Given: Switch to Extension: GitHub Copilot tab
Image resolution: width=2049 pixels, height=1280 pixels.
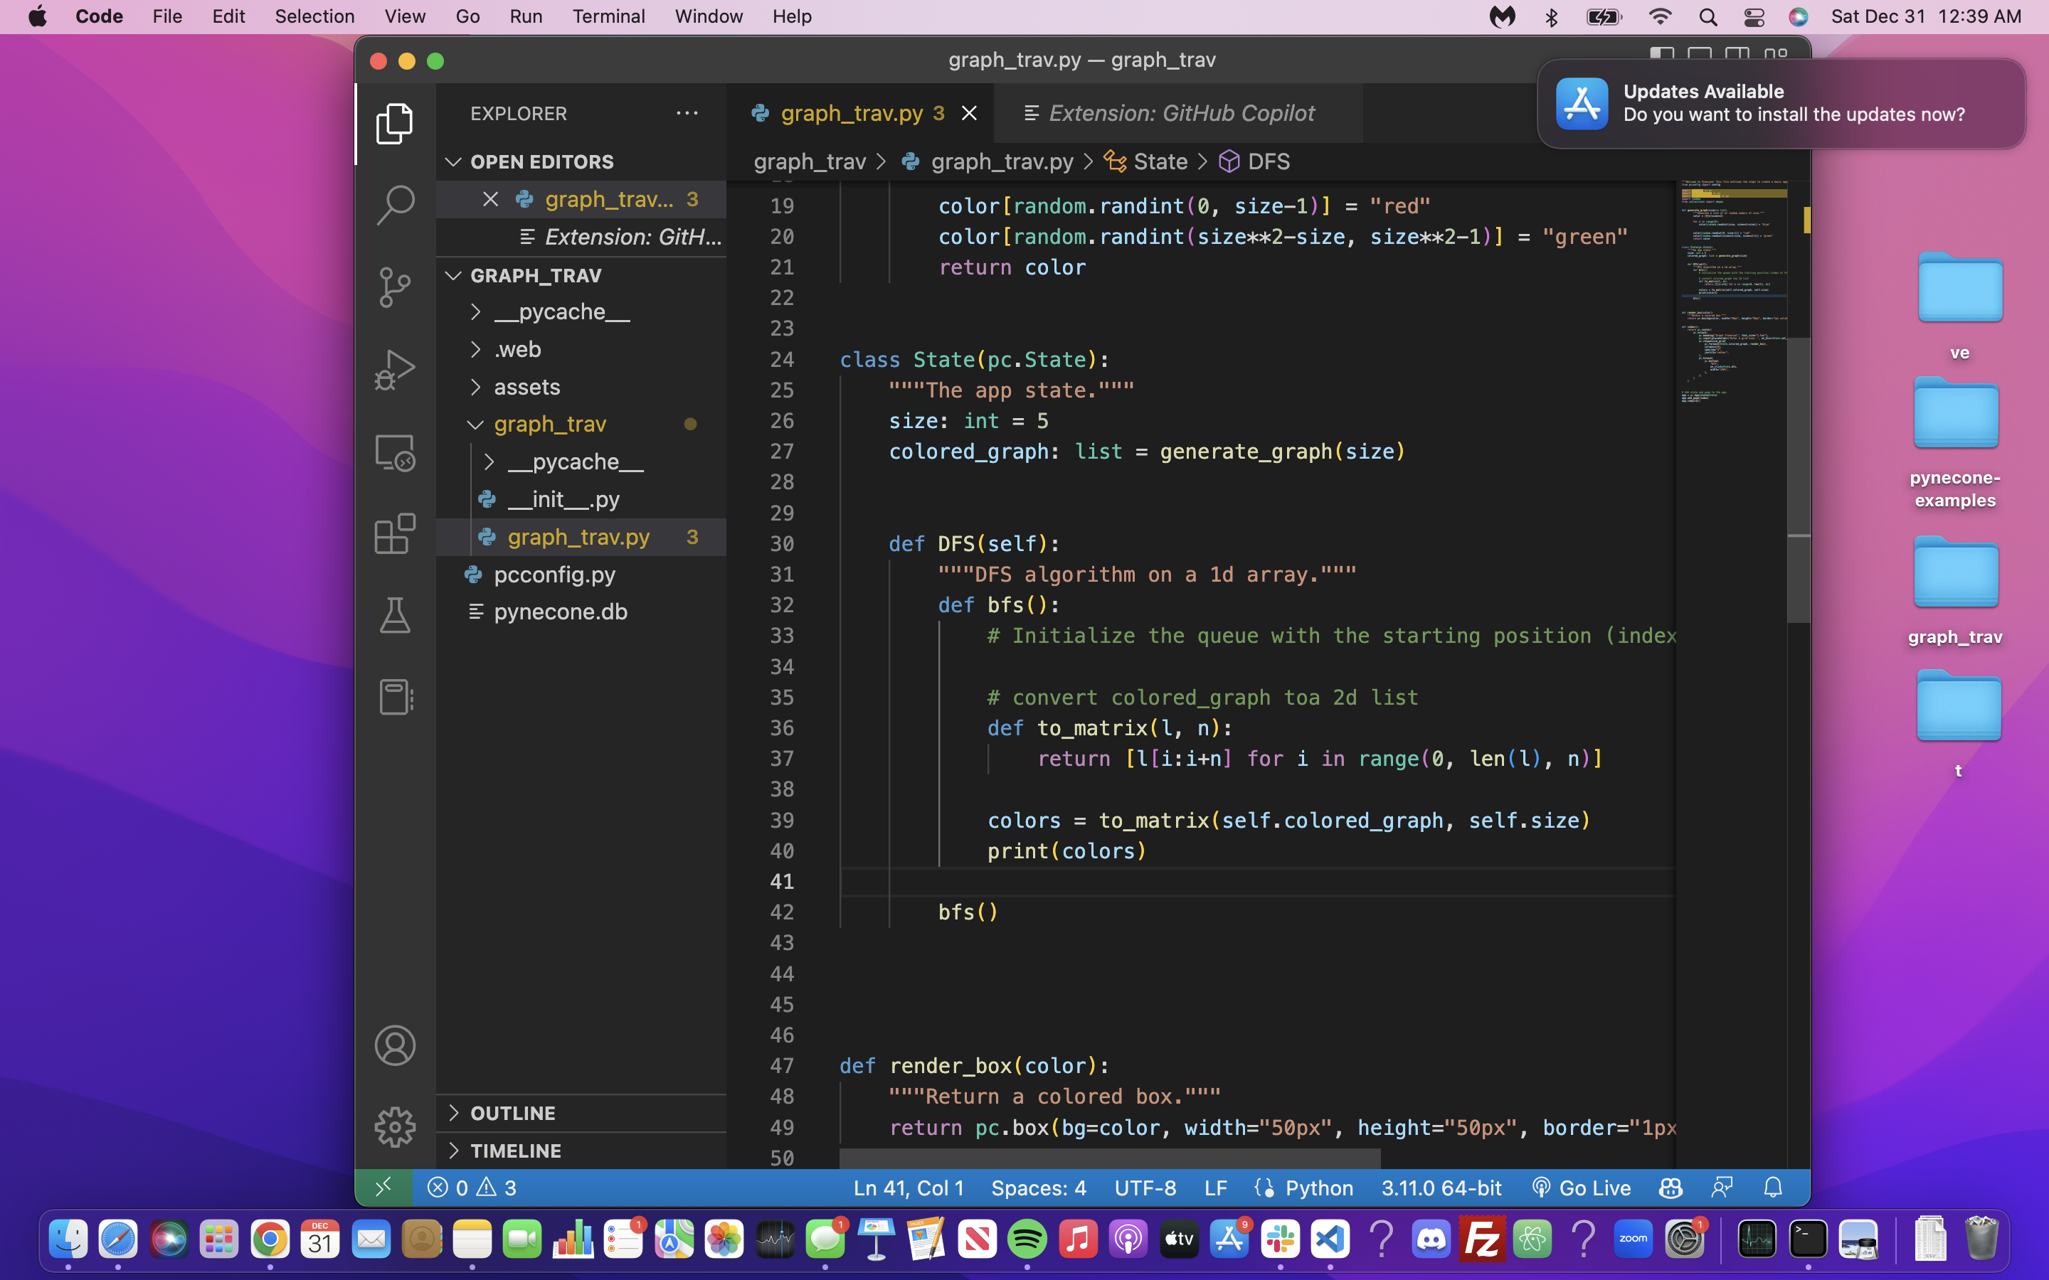Looking at the screenshot, I should pos(1180,112).
